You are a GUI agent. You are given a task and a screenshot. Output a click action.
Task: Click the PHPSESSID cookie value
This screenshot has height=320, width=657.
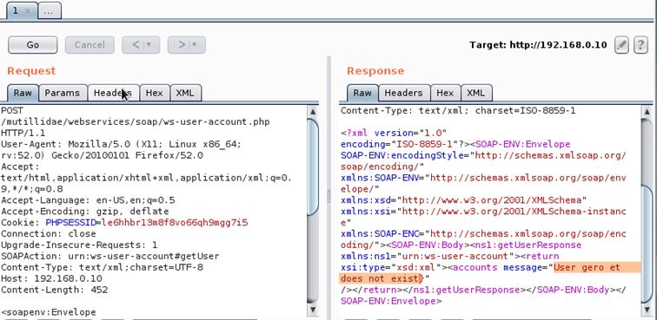coord(175,222)
